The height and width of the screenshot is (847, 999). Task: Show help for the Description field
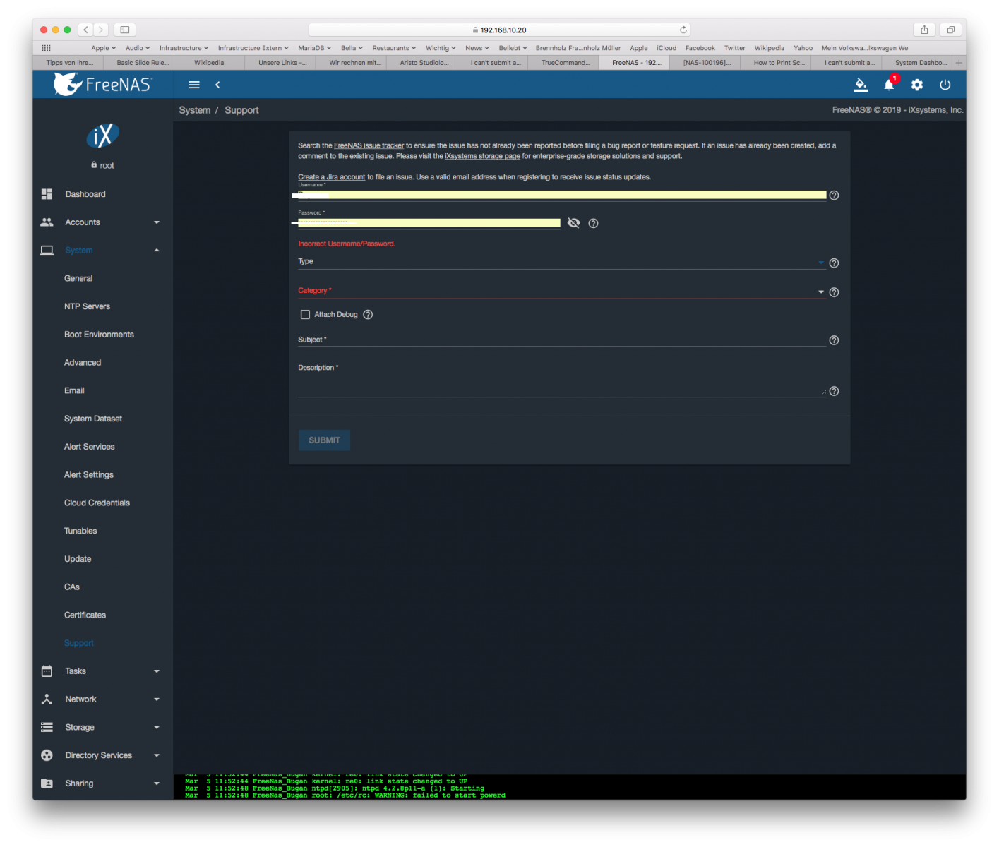(834, 391)
